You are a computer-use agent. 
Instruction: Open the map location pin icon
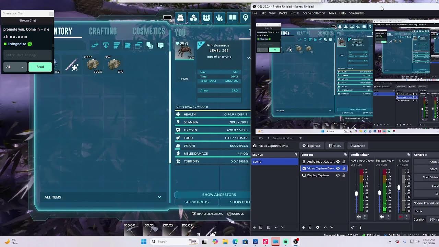246,18
